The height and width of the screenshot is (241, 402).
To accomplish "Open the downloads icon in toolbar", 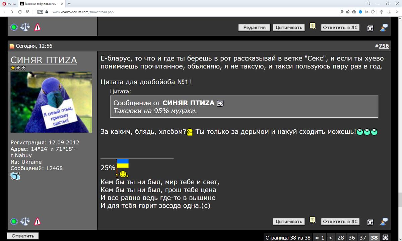I will 389,12.
